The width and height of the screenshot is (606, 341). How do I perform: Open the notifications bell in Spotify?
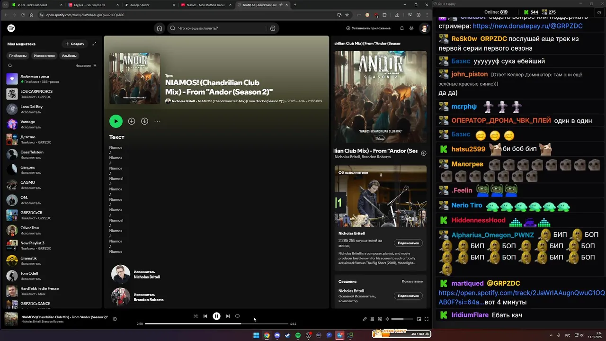point(401,28)
